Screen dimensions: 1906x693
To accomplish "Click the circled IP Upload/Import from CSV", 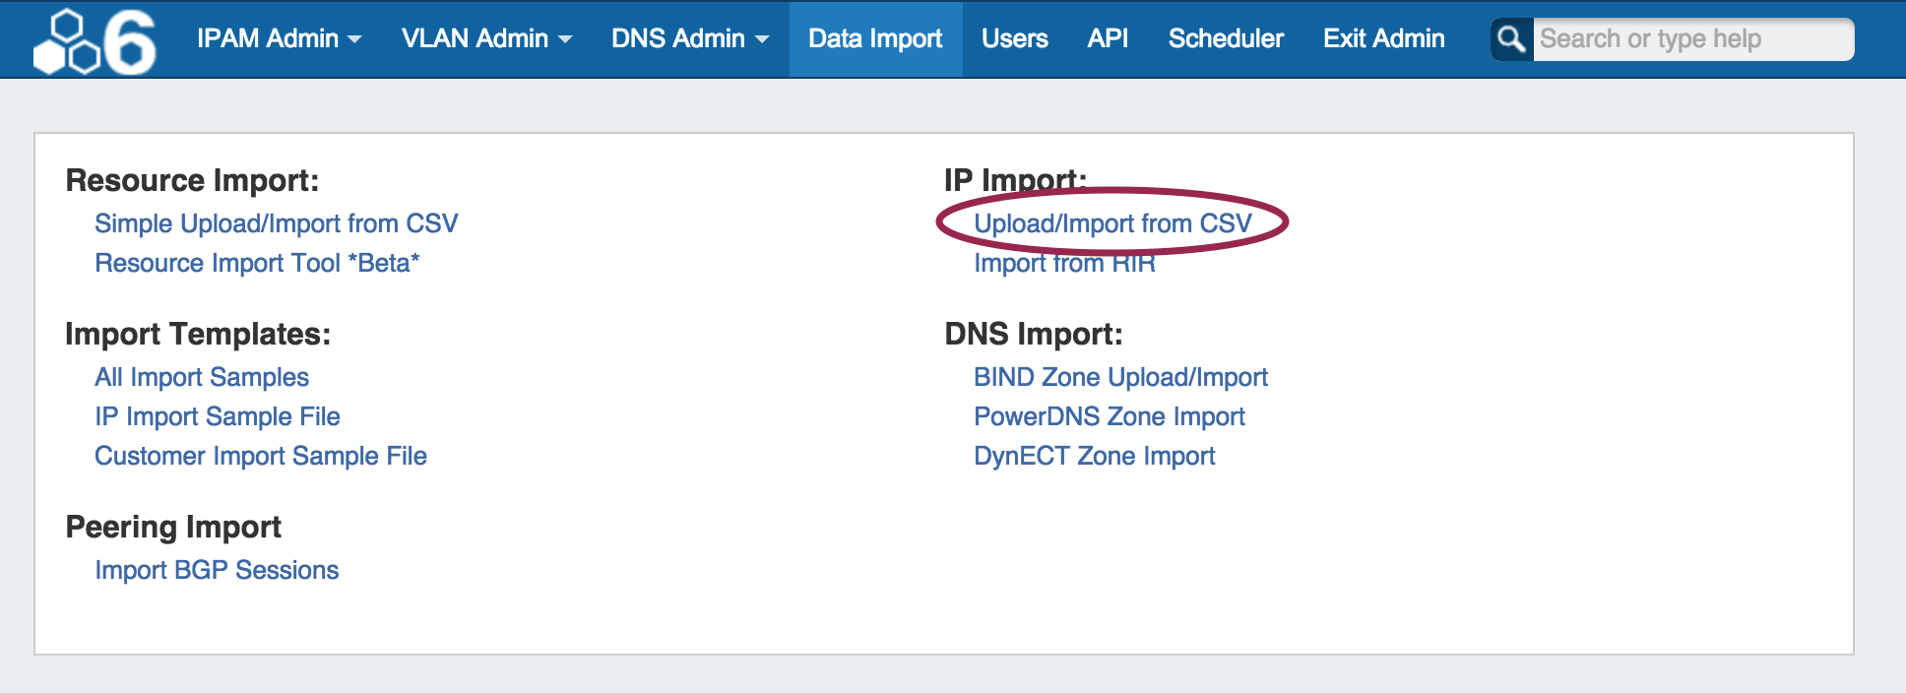I will point(1112,224).
